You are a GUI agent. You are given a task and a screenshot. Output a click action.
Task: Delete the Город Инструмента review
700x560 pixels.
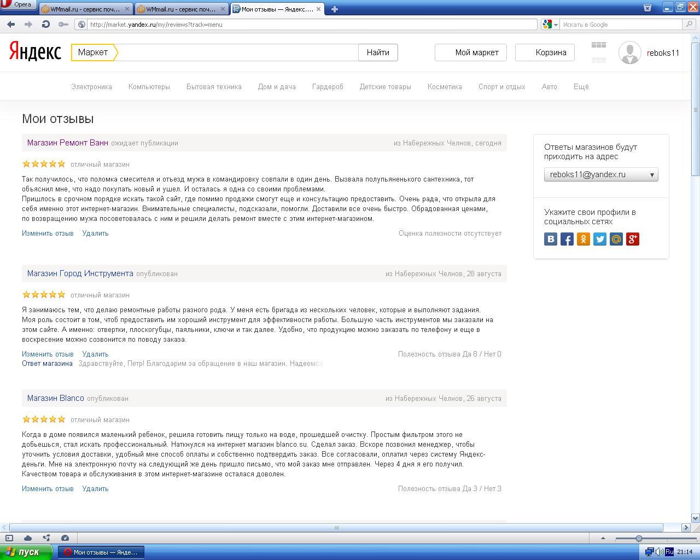(95, 354)
